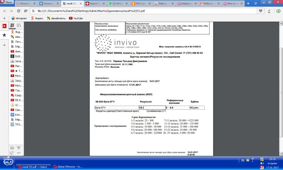
Task: Open the Янд... bookmark in the sidebar
Action: [17, 32]
